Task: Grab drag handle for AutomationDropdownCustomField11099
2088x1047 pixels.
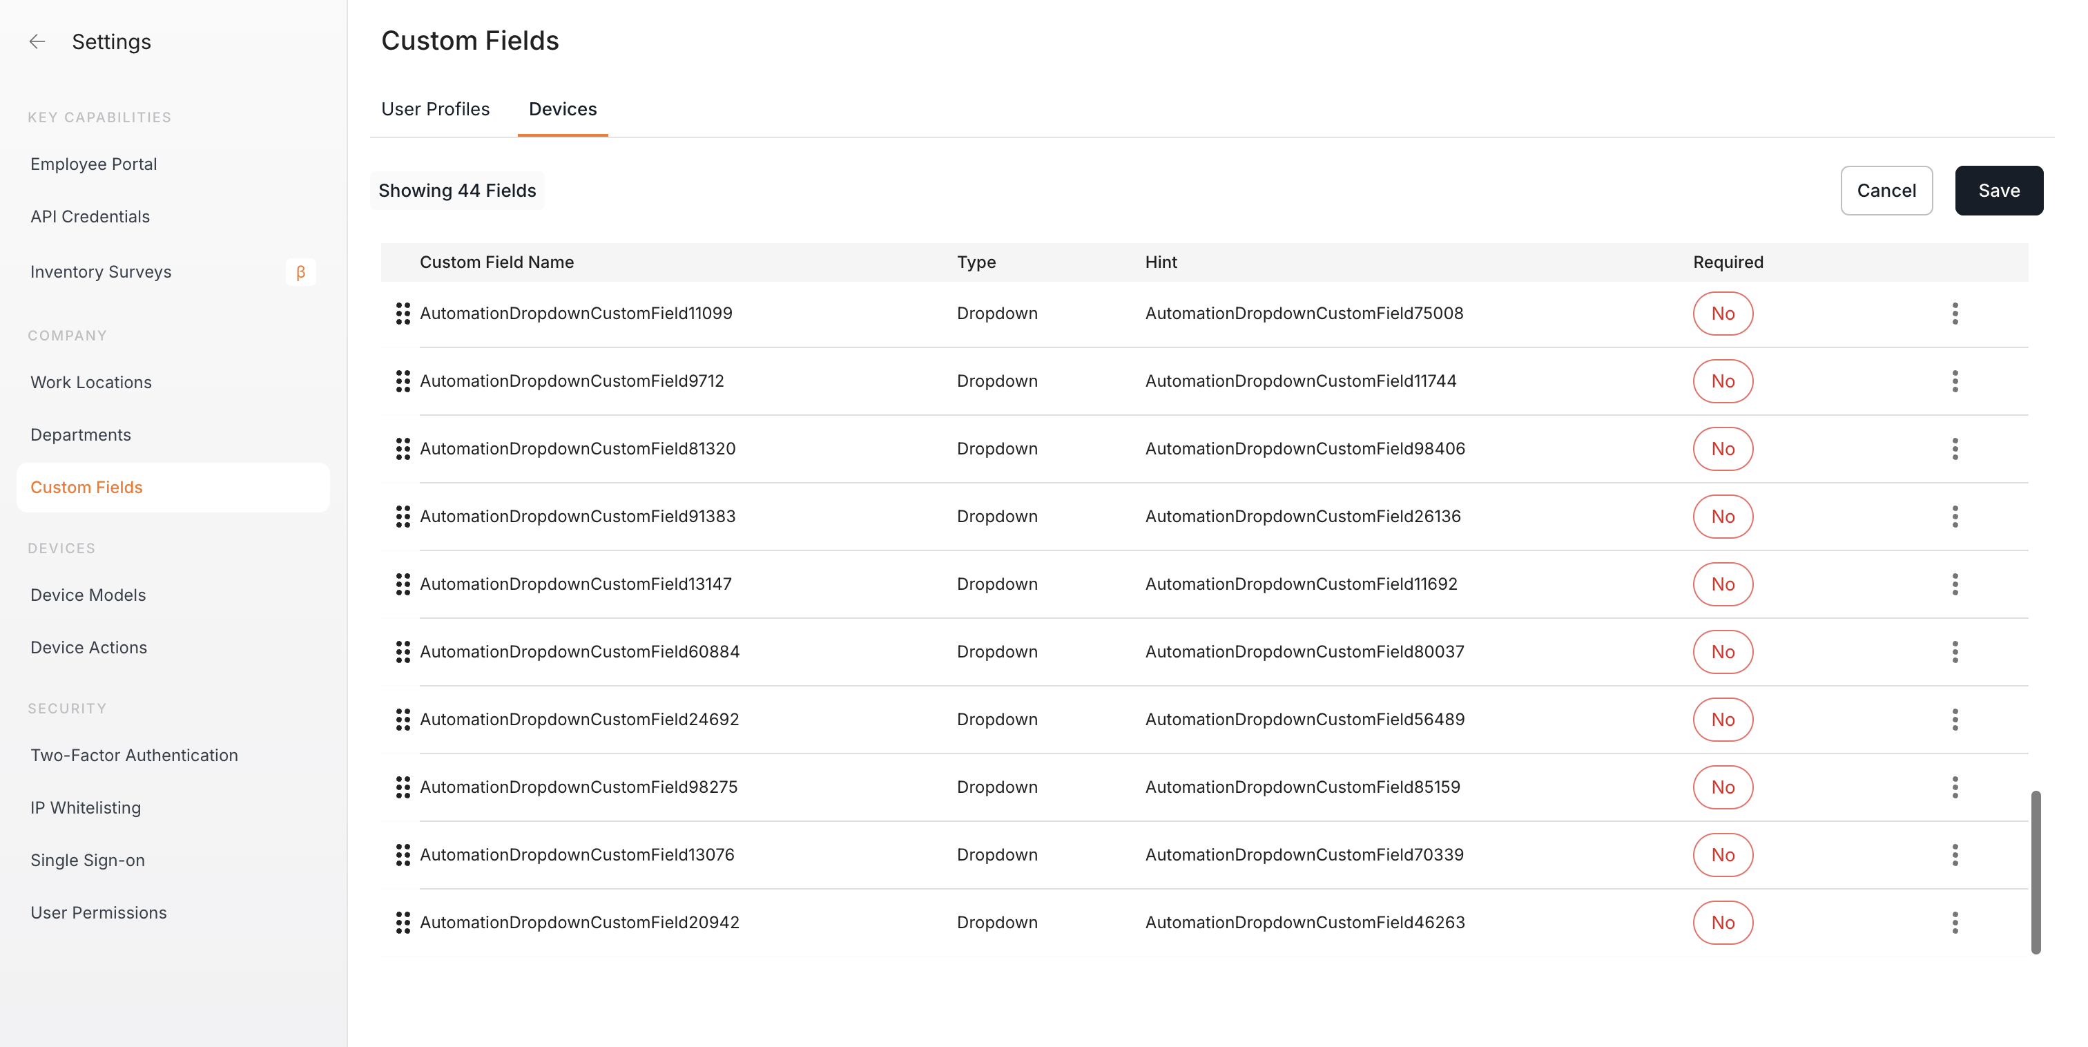Action: (403, 314)
